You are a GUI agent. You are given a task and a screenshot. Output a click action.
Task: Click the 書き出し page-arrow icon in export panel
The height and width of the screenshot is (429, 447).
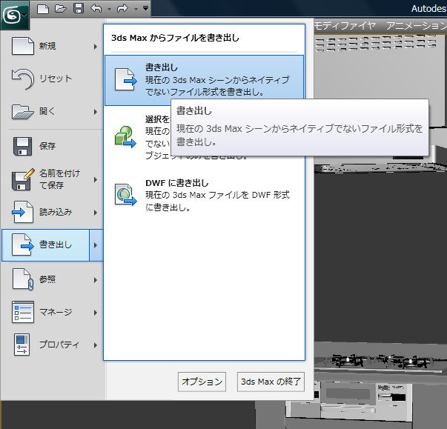(x=126, y=79)
